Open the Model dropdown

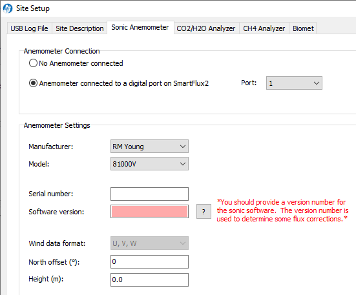click(x=149, y=164)
